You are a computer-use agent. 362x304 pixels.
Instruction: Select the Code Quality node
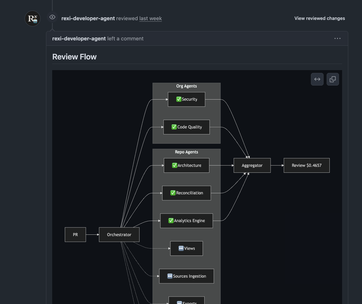point(187,127)
